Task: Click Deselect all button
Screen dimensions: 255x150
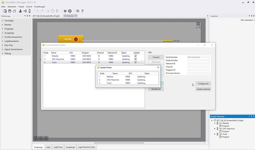Action: coord(156,89)
